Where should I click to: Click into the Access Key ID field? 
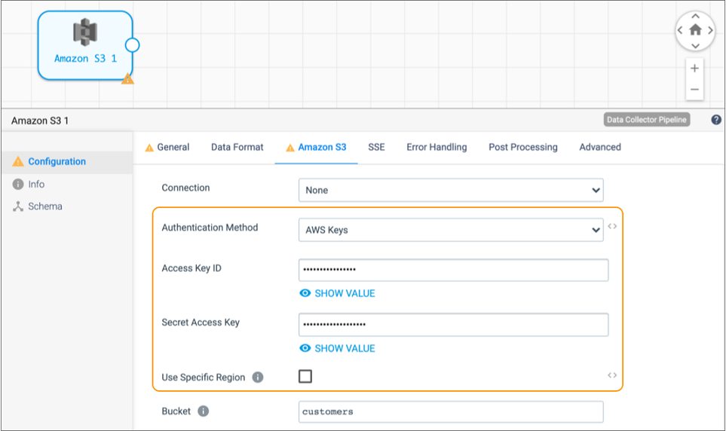[453, 270]
